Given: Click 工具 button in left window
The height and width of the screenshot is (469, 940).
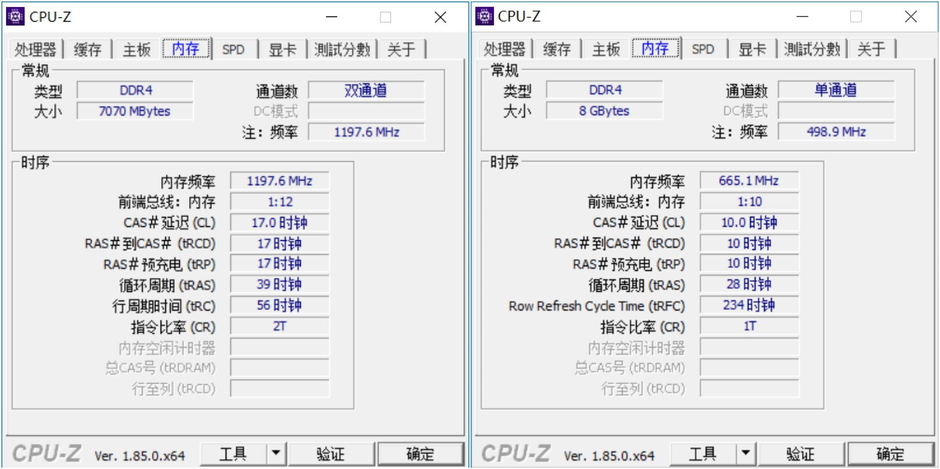Looking at the screenshot, I should coord(233,454).
